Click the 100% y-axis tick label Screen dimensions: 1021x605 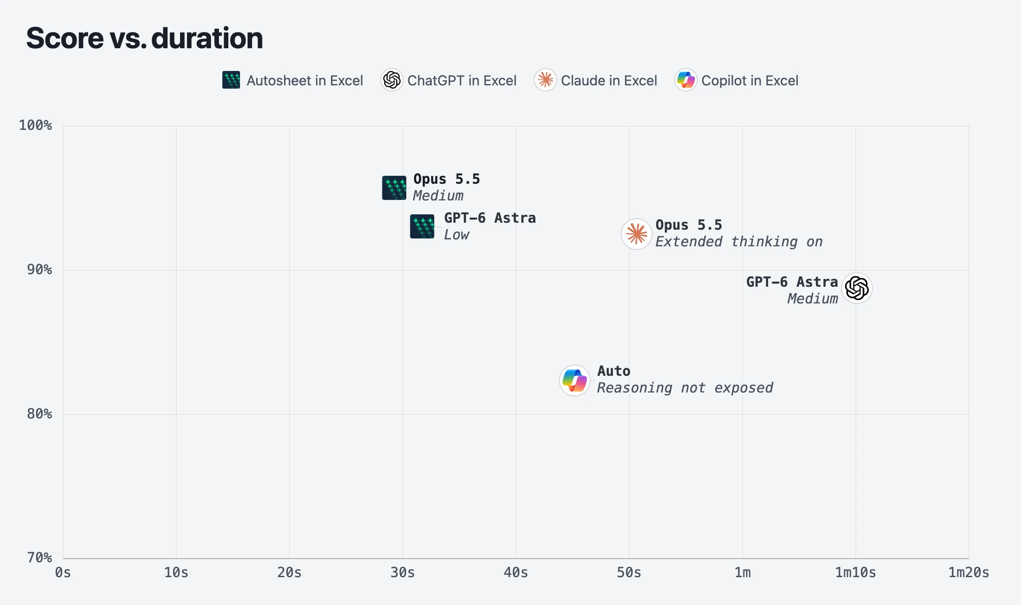click(x=35, y=125)
